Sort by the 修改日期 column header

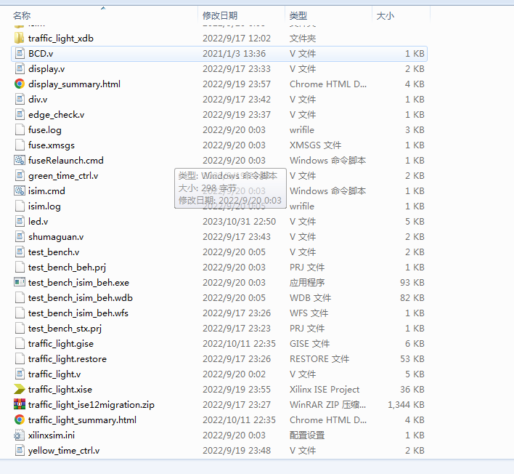point(220,15)
